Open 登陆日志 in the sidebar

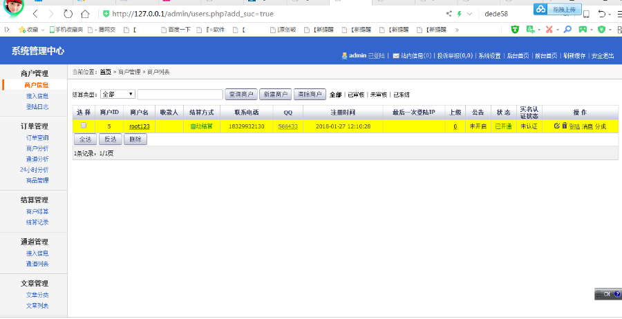[x=37, y=106]
